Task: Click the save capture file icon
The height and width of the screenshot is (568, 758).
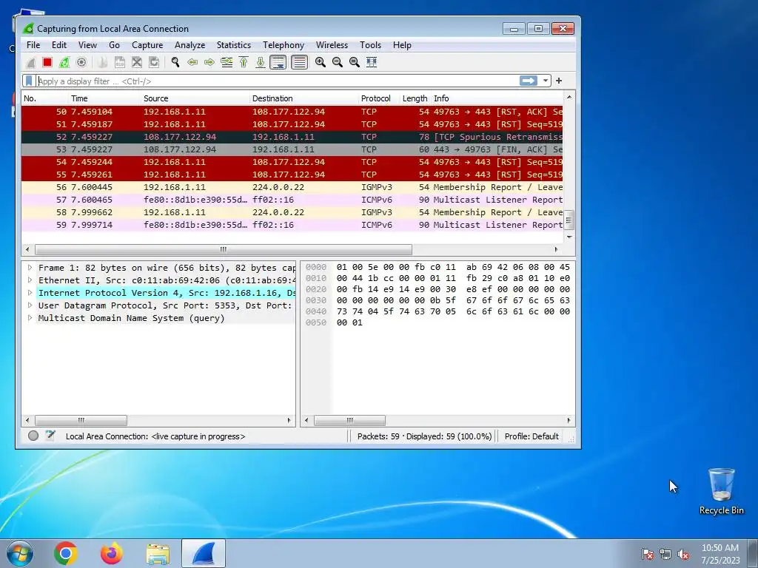Action: (119, 62)
